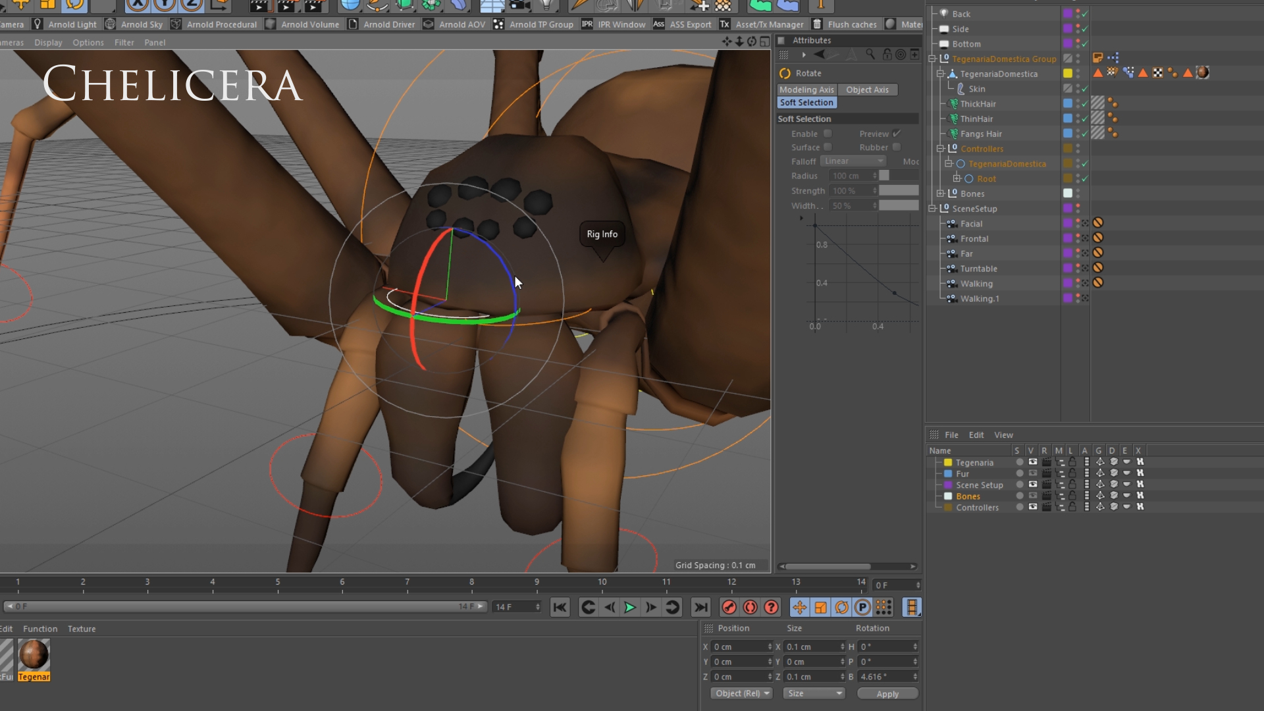
Task: Toggle the Rotation keyframe recording icon
Action: tap(842, 607)
